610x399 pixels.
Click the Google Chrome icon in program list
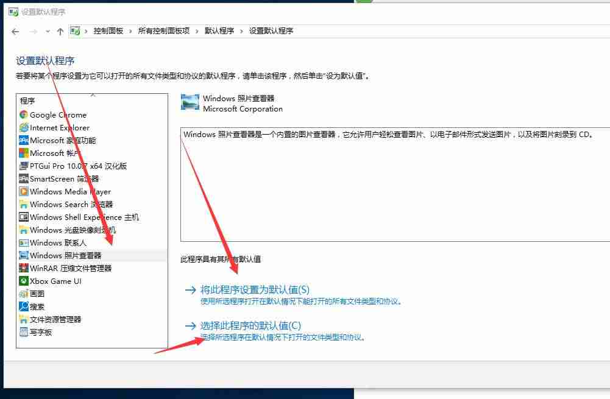pos(24,115)
